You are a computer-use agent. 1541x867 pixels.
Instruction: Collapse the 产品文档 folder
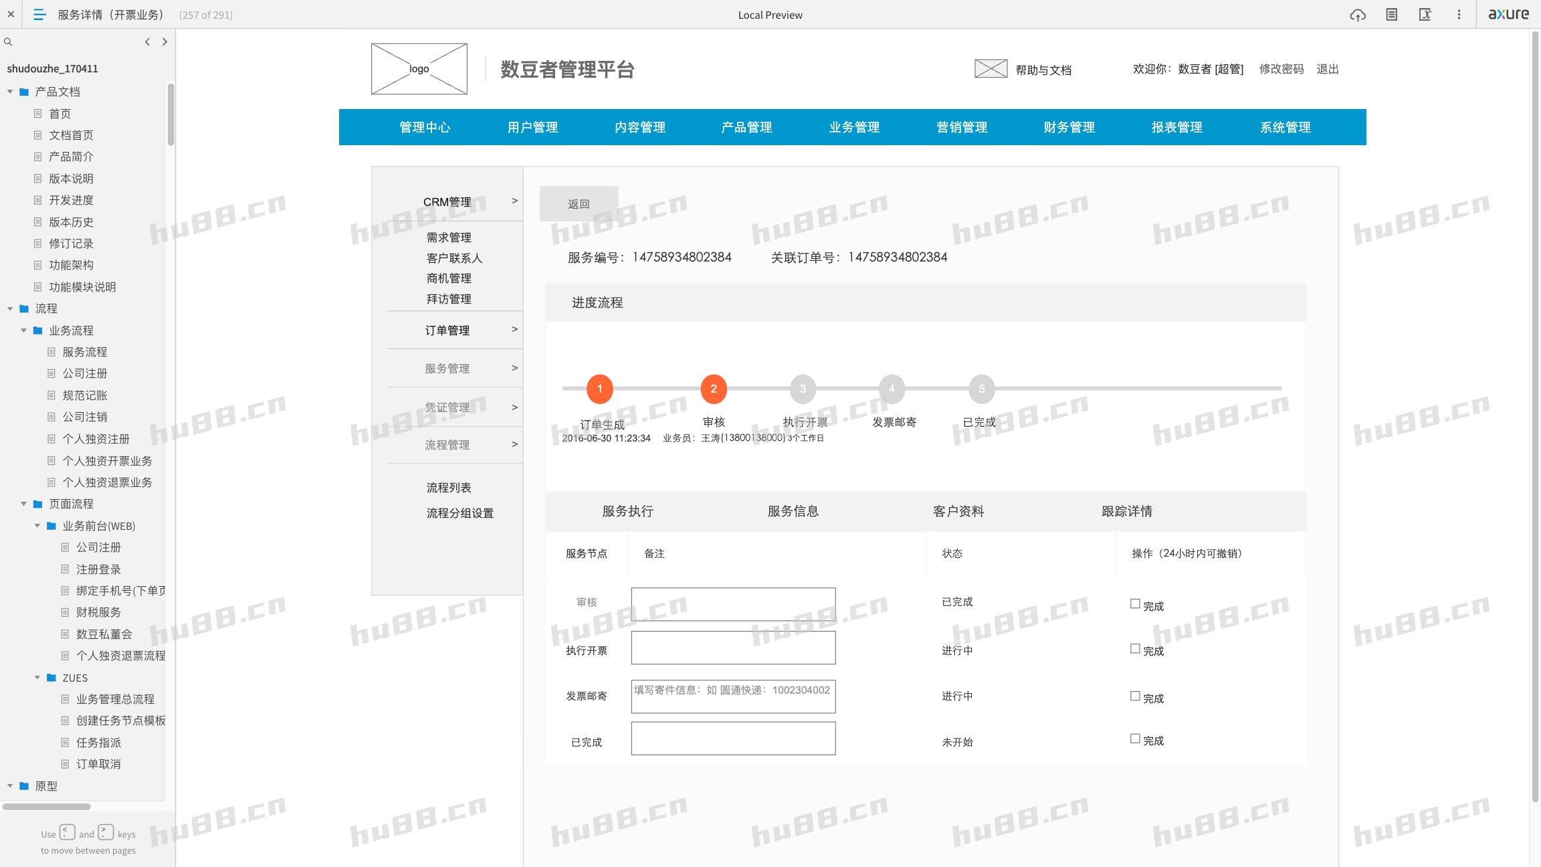coord(10,92)
